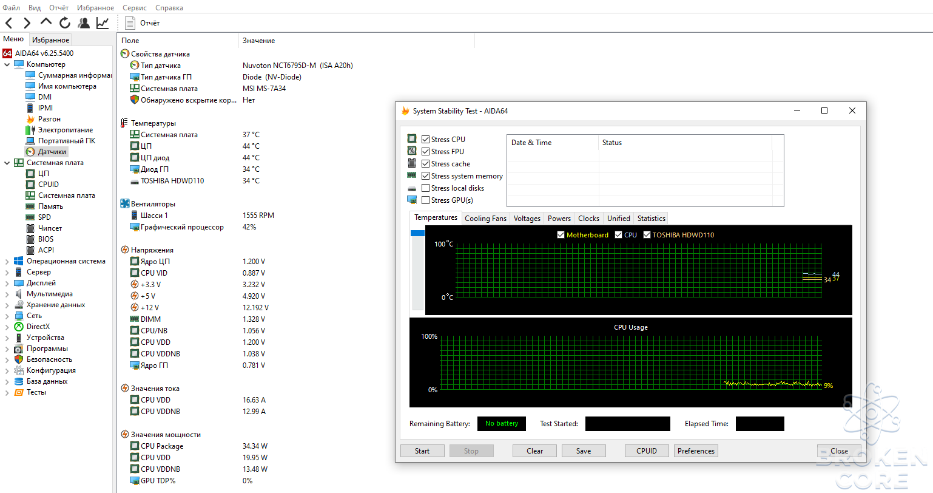Click the Clear button
This screenshot has height=493, width=933.
pyautogui.click(x=534, y=451)
